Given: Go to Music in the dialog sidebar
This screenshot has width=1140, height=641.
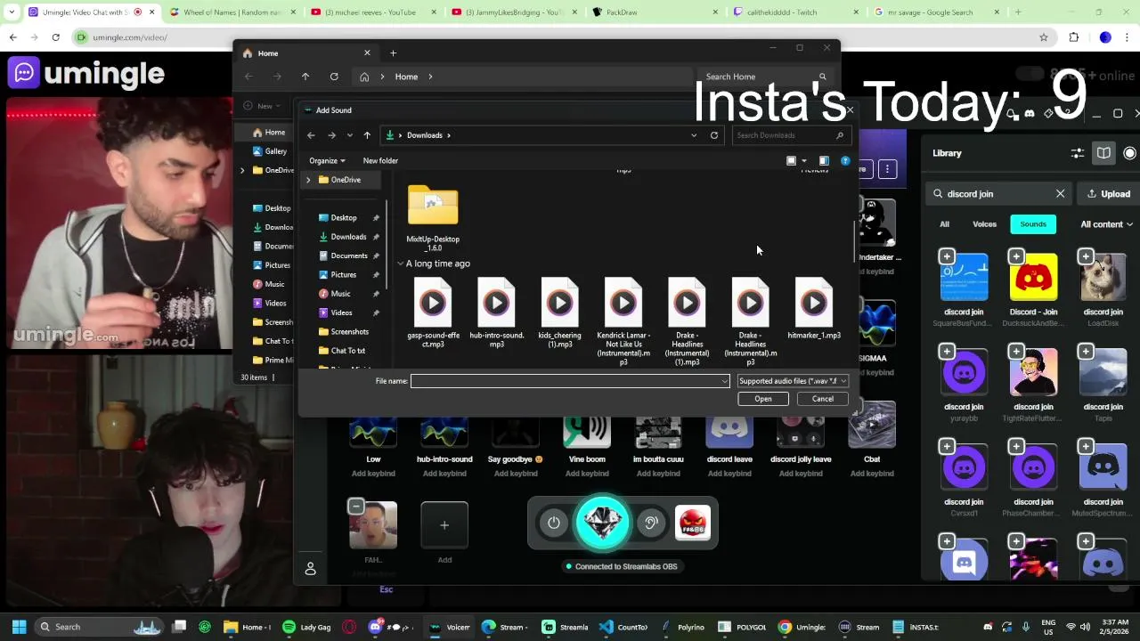Looking at the screenshot, I should coord(341,294).
